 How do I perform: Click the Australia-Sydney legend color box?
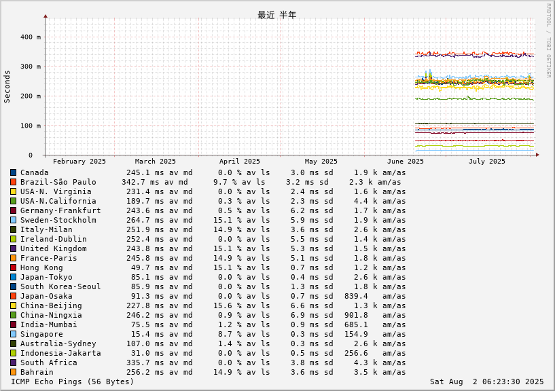coord(13,344)
